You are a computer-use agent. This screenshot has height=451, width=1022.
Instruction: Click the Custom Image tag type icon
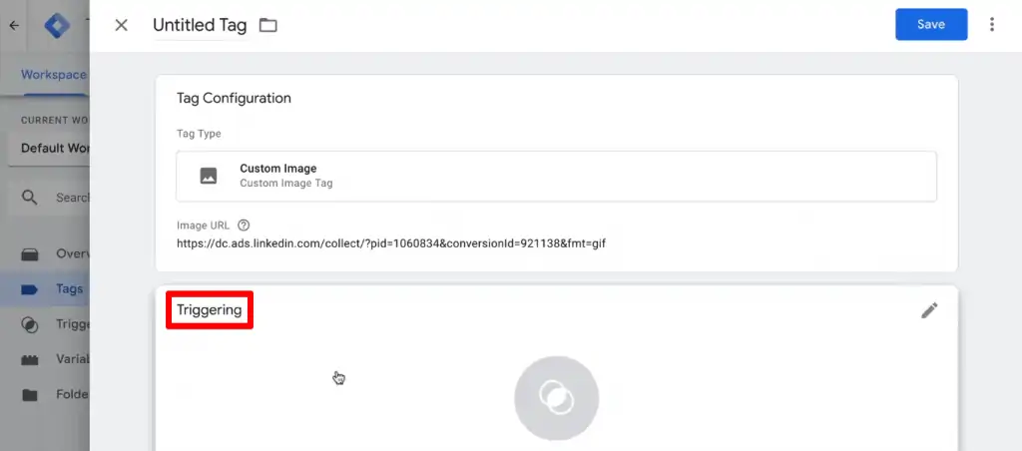208,176
